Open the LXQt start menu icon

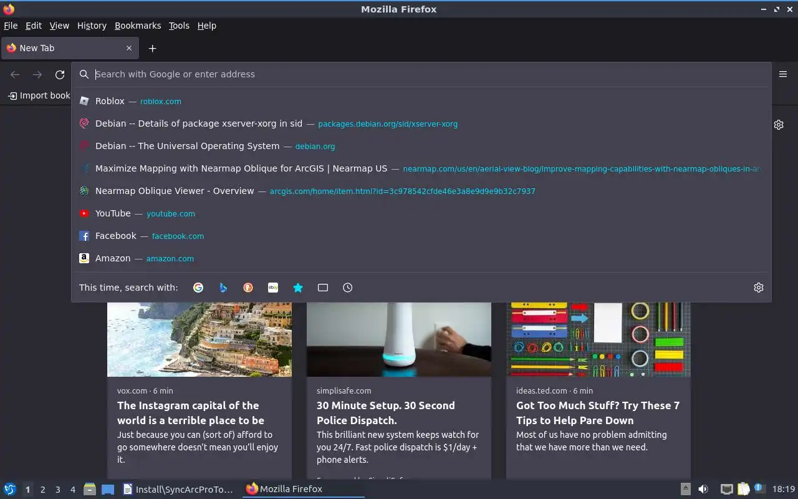pos(9,489)
